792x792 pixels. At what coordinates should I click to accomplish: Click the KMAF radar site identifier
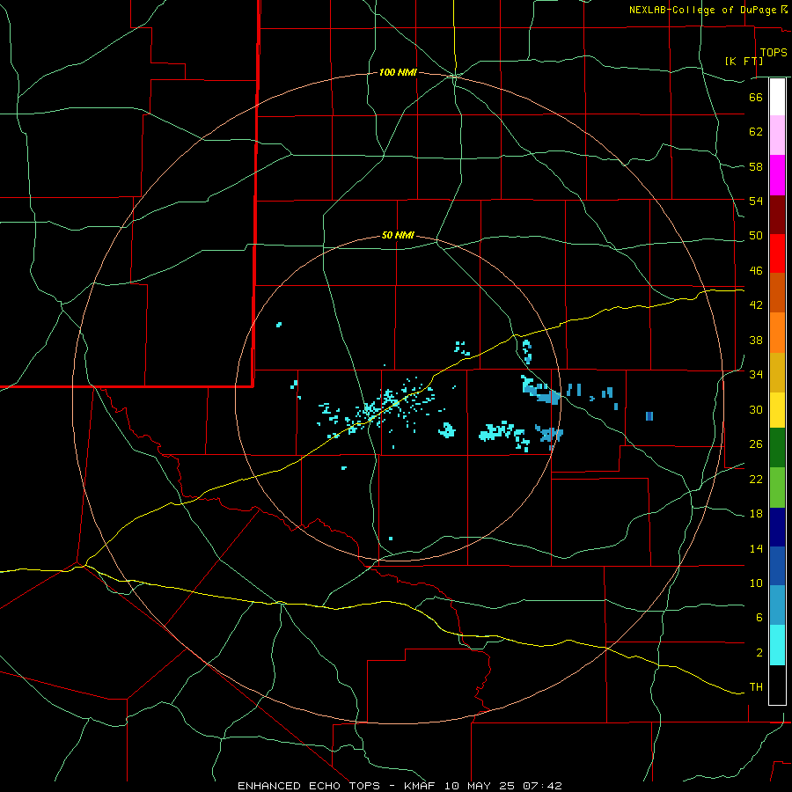point(422,786)
